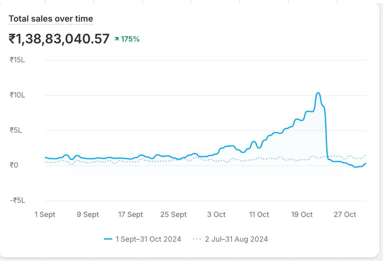Click the sales peak point above ₹10L
The height and width of the screenshot is (261, 383).
point(318,93)
